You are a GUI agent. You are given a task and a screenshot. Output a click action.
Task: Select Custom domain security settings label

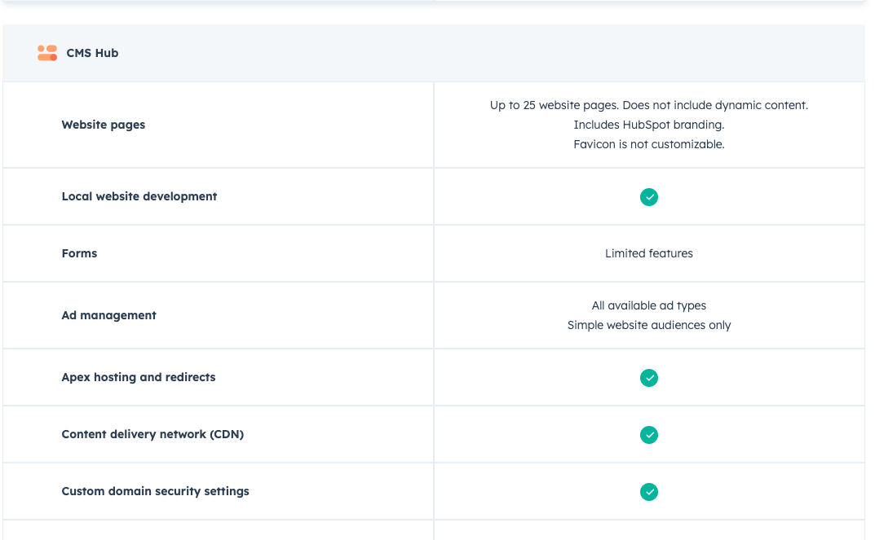(155, 491)
